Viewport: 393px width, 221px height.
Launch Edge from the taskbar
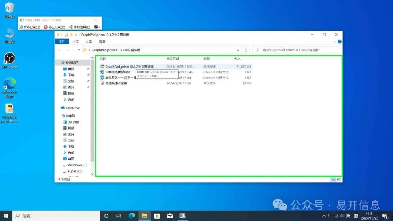[x=132, y=216]
